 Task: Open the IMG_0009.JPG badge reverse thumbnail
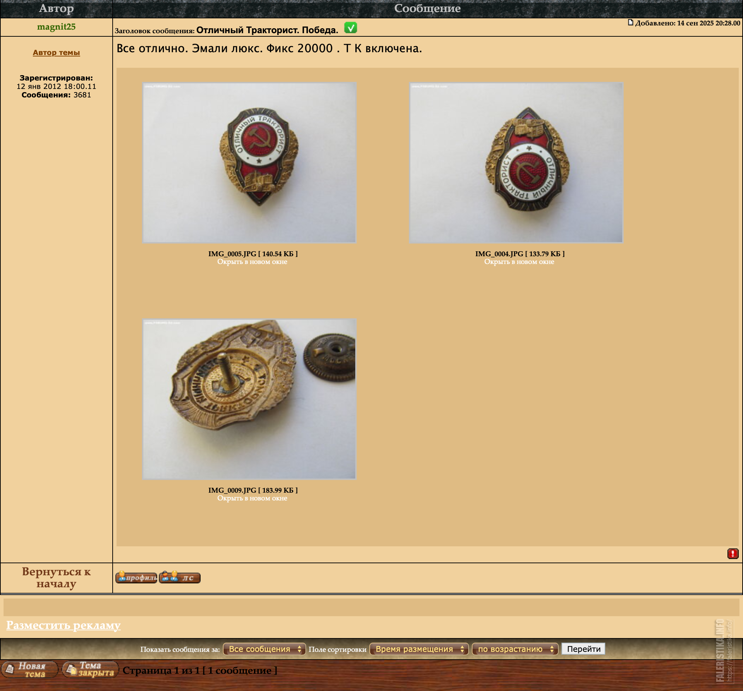pos(249,399)
